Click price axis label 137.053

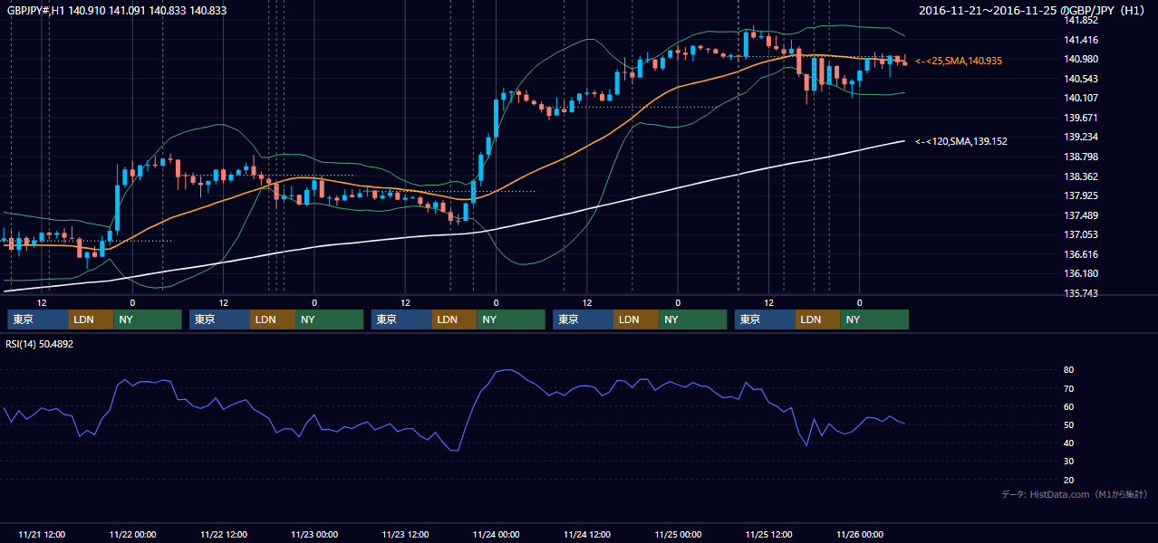pos(1081,235)
